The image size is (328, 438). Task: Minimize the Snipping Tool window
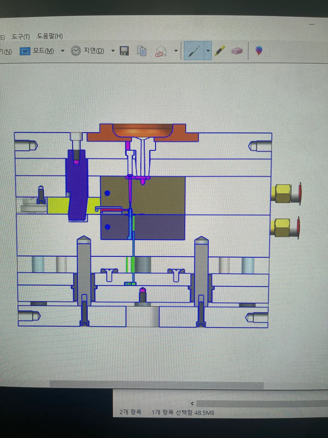pyautogui.click(x=312, y=25)
